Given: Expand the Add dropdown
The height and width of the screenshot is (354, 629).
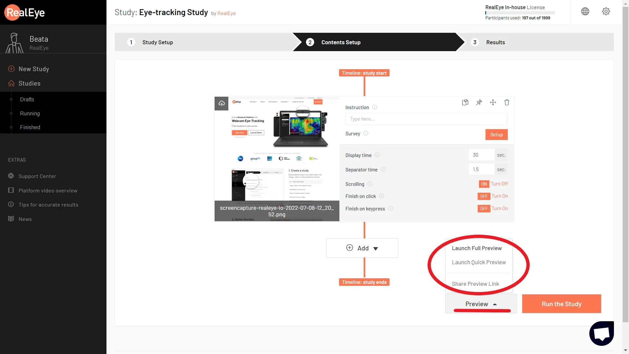Looking at the screenshot, I should click(x=362, y=248).
